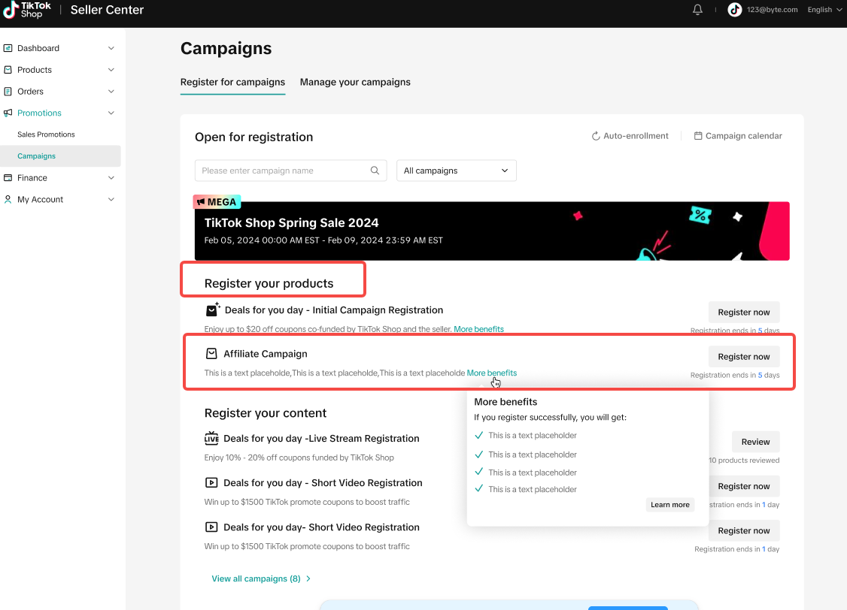The image size is (847, 610).
Task: Click the TikTok Shop logo
Action: click(x=27, y=10)
